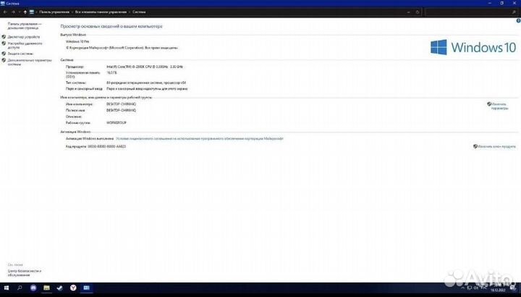Open Yandex Browser from the taskbar

[x=73, y=288]
